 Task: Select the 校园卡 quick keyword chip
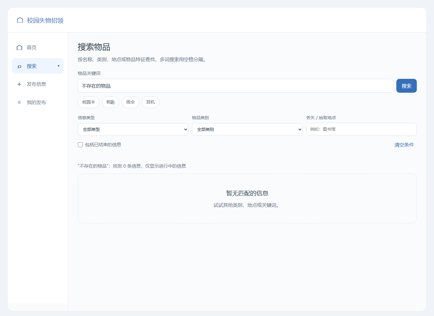[x=89, y=102]
